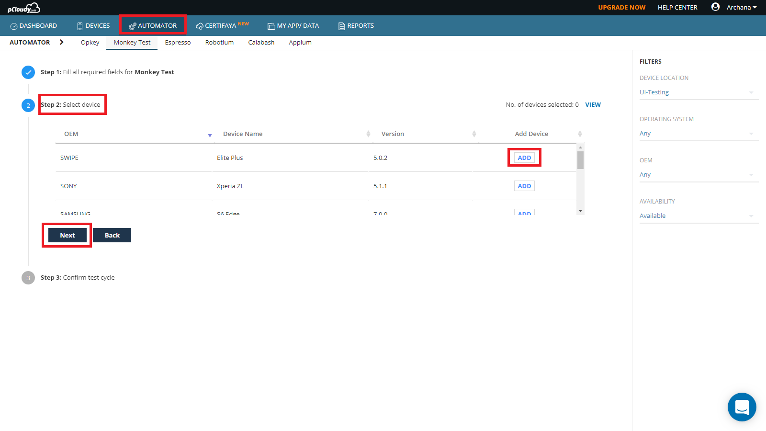Sort by OEM column arrow
This screenshot has height=431, width=766.
coord(210,136)
